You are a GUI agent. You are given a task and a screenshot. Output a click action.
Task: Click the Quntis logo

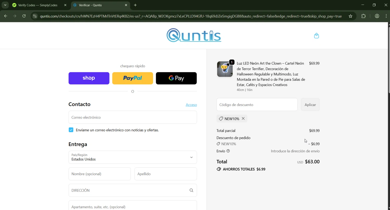[x=194, y=35]
